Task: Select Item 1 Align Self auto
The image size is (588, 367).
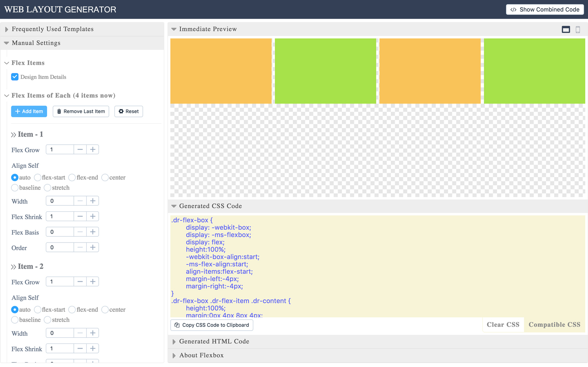Action: [x=15, y=178]
